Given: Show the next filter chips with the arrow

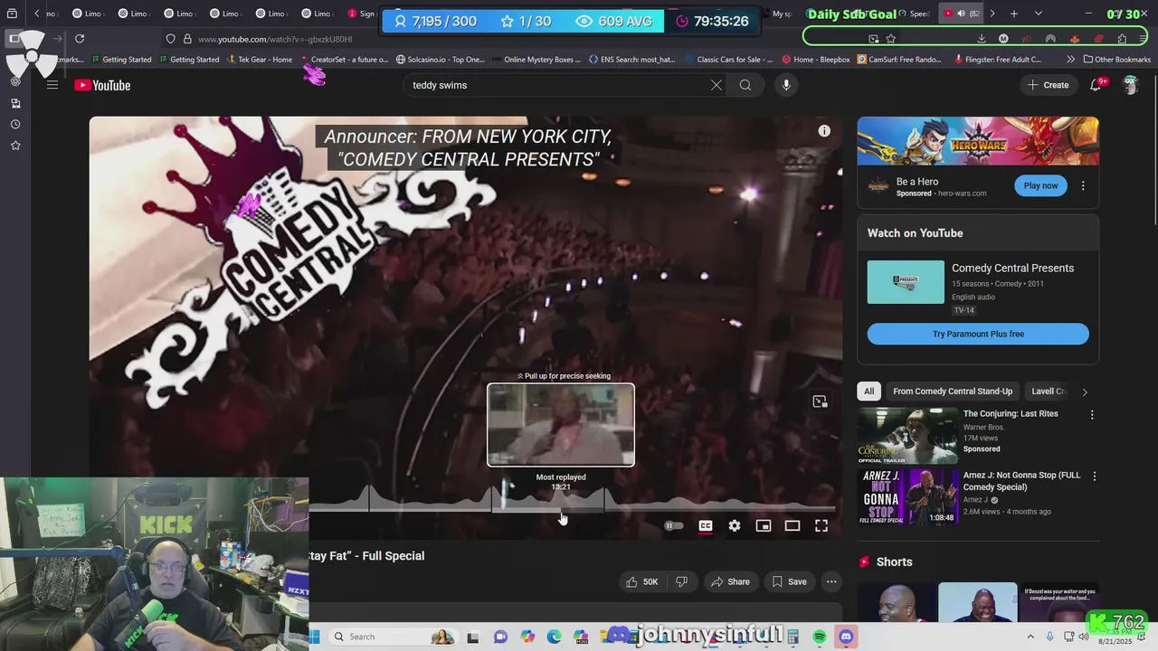Looking at the screenshot, I should pyautogui.click(x=1085, y=392).
